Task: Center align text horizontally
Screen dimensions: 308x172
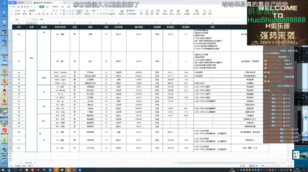Action: click(x=64, y=14)
